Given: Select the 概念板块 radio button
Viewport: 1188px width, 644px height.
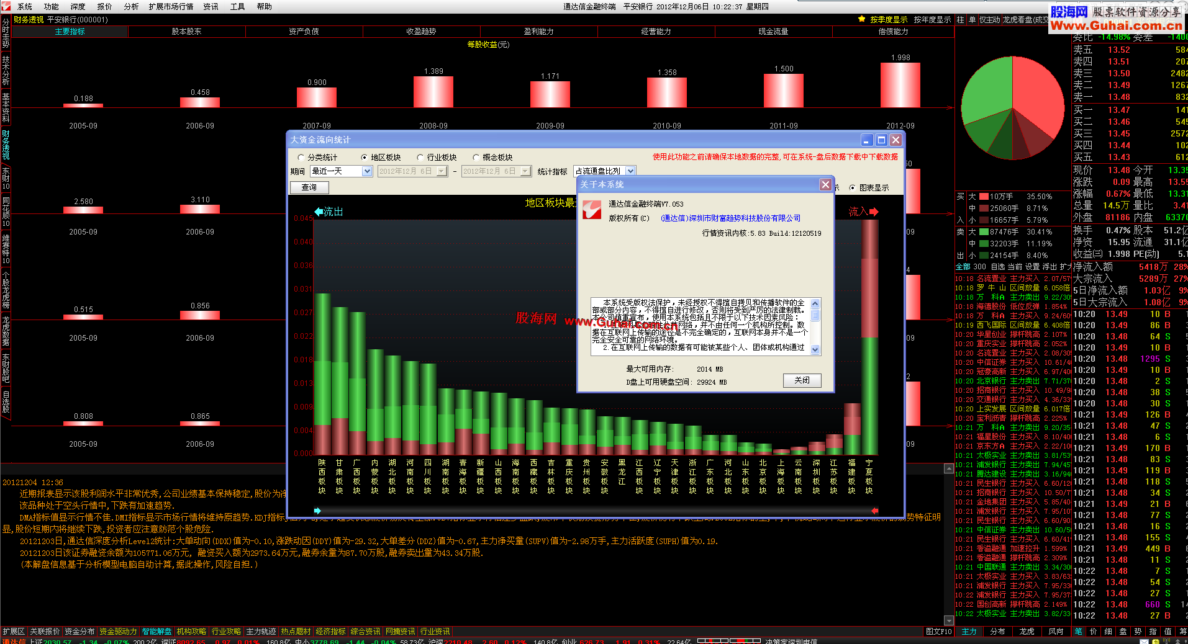Looking at the screenshot, I should [476, 158].
